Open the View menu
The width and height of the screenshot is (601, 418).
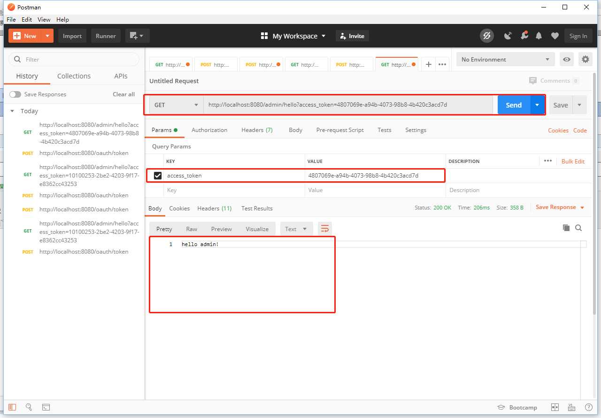pyautogui.click(x=44, y=19)
